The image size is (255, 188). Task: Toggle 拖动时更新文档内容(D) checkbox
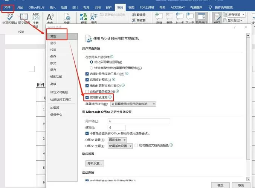coord(87,86)
